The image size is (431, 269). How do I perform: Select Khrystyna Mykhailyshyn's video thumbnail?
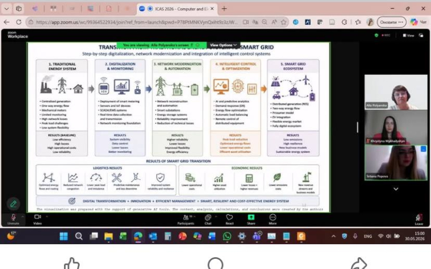click(396, 127)
